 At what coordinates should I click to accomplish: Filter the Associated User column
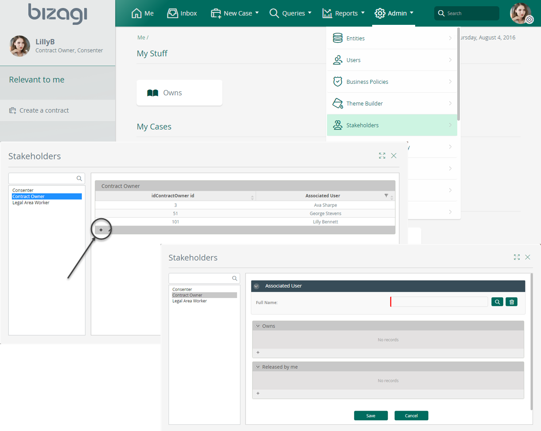386,196
